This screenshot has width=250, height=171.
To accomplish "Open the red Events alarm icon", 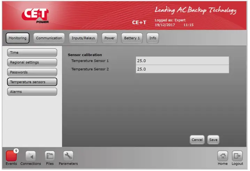I will point(11,156).
